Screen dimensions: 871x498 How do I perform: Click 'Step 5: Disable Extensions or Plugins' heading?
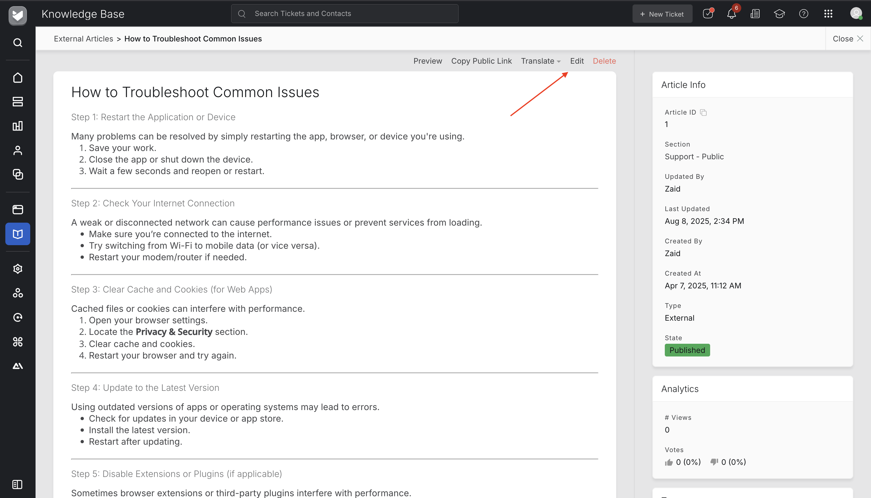click(x=177, y=474)
